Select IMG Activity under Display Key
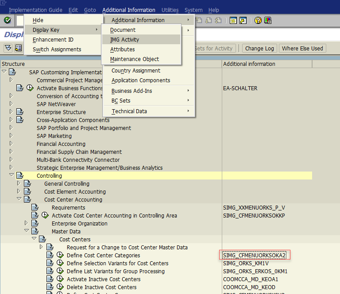The height and width of the screenshot is (294, 340). (141, 40)
